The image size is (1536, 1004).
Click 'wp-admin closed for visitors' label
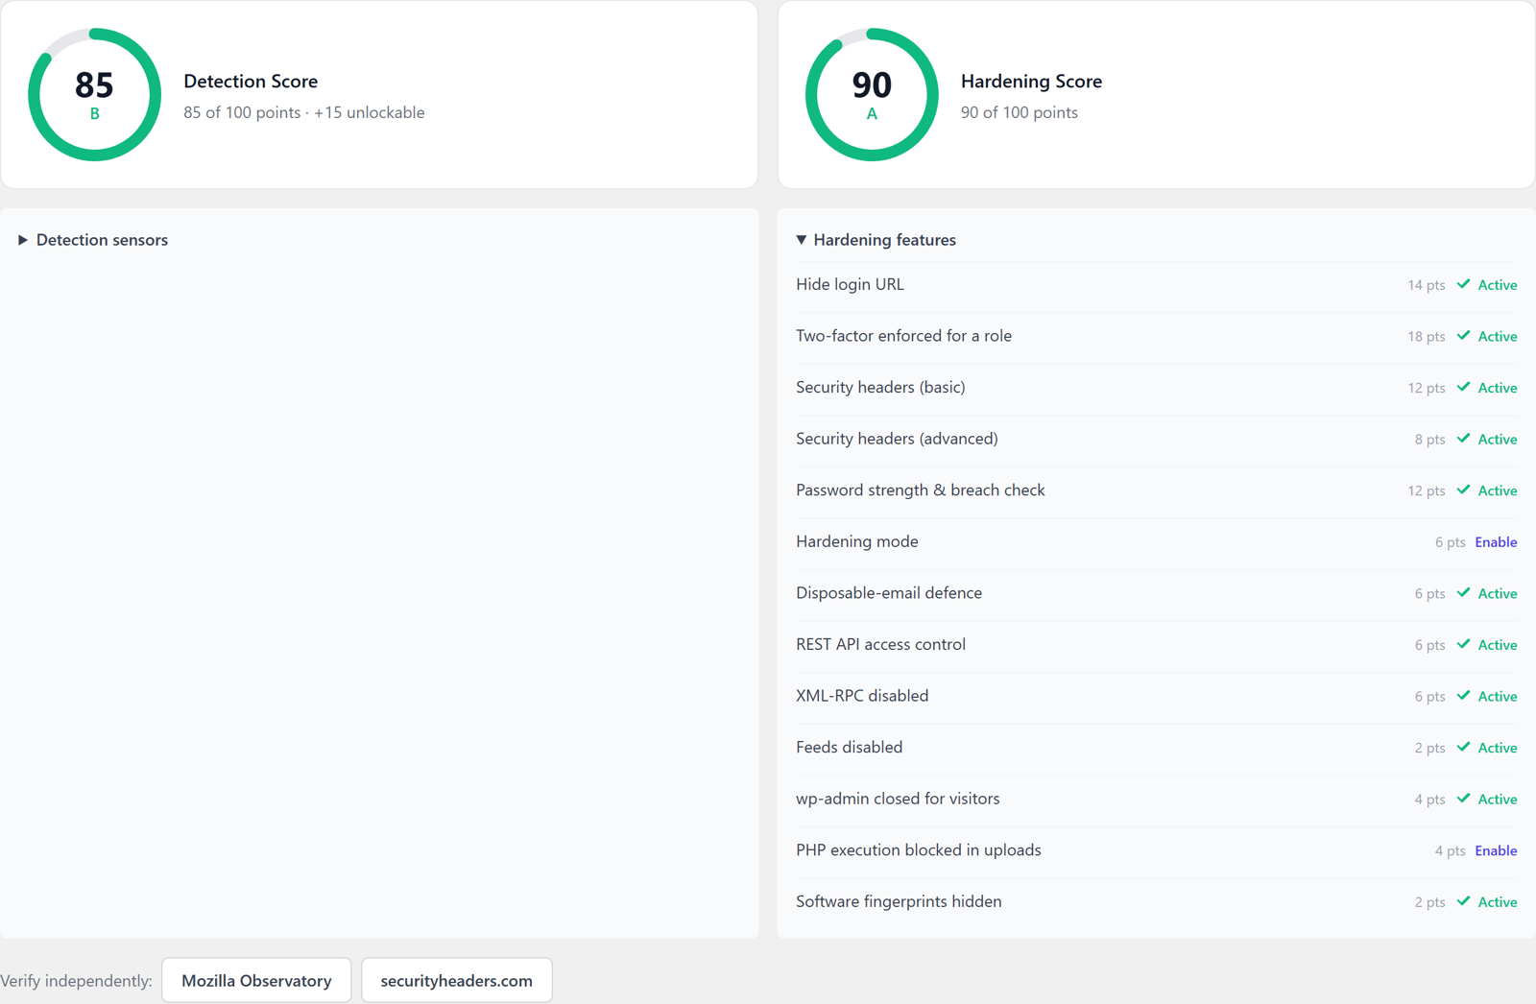[898, 799]
